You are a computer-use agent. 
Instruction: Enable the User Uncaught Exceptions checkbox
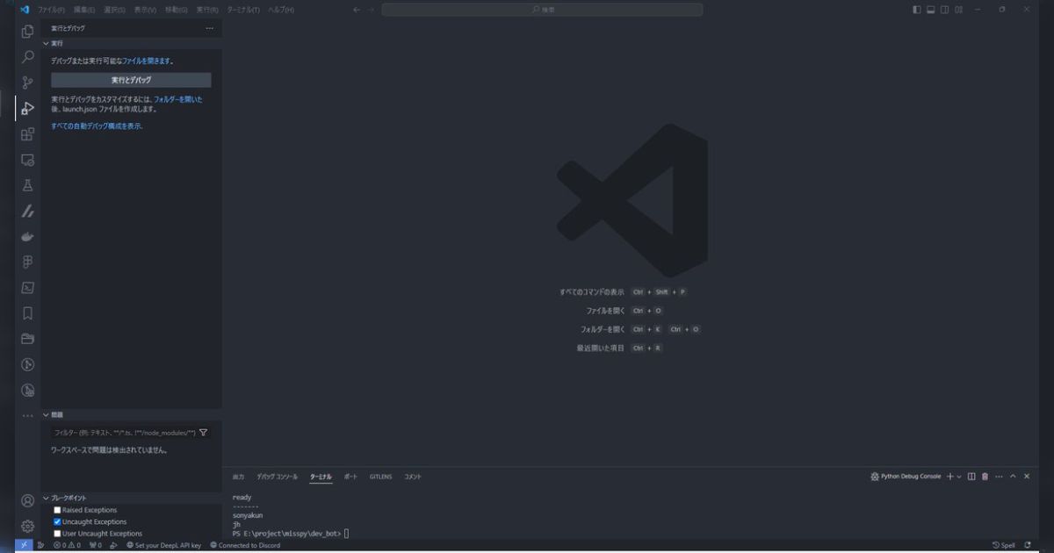pos(57,533)
